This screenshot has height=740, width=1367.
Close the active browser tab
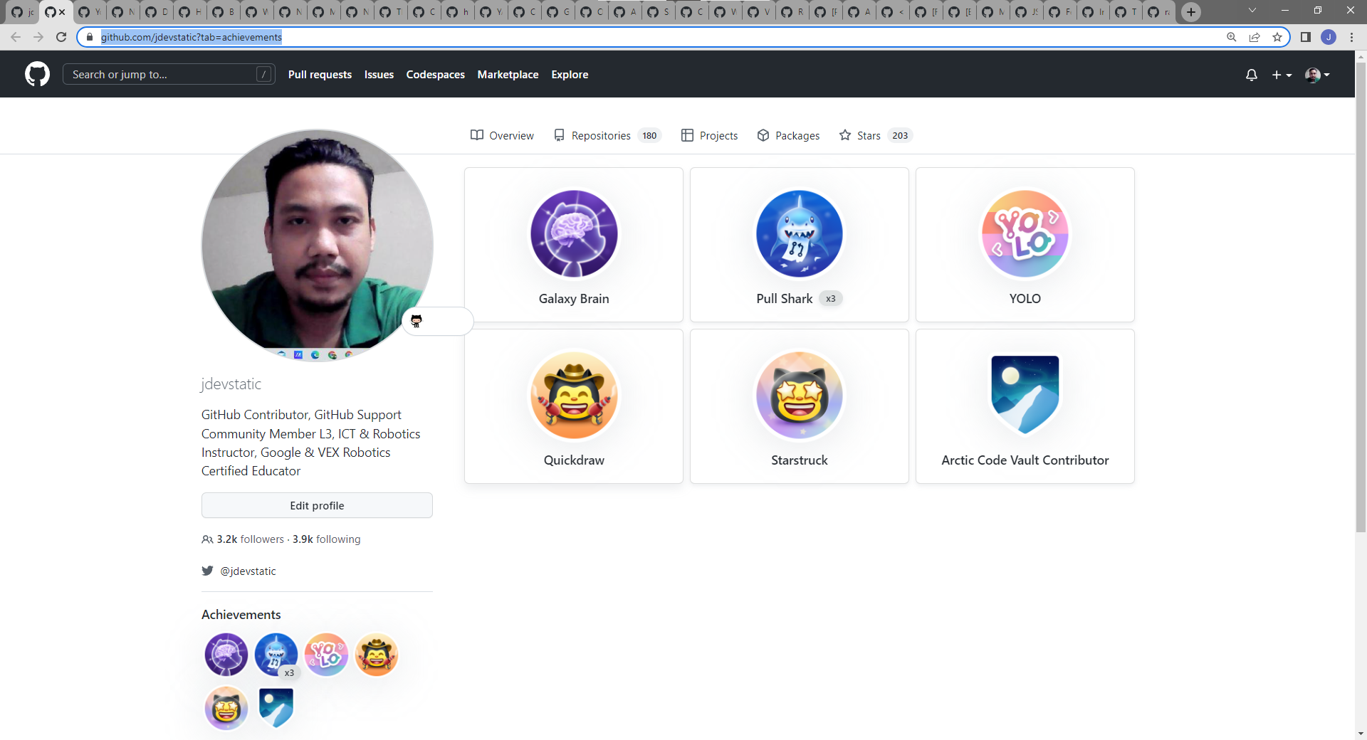[62, 12]
